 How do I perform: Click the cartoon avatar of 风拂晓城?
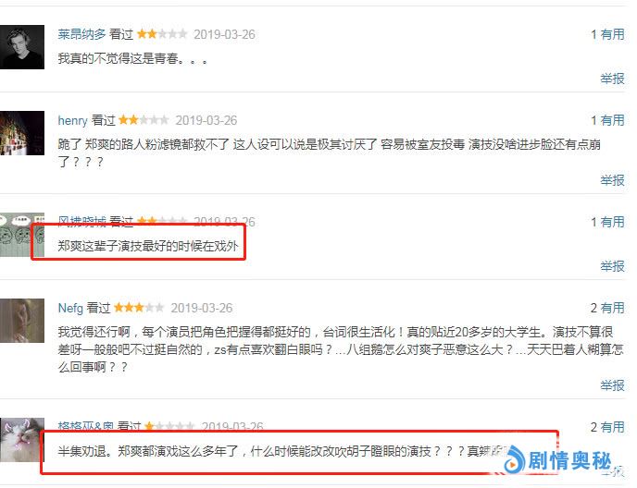coord(22,235)
